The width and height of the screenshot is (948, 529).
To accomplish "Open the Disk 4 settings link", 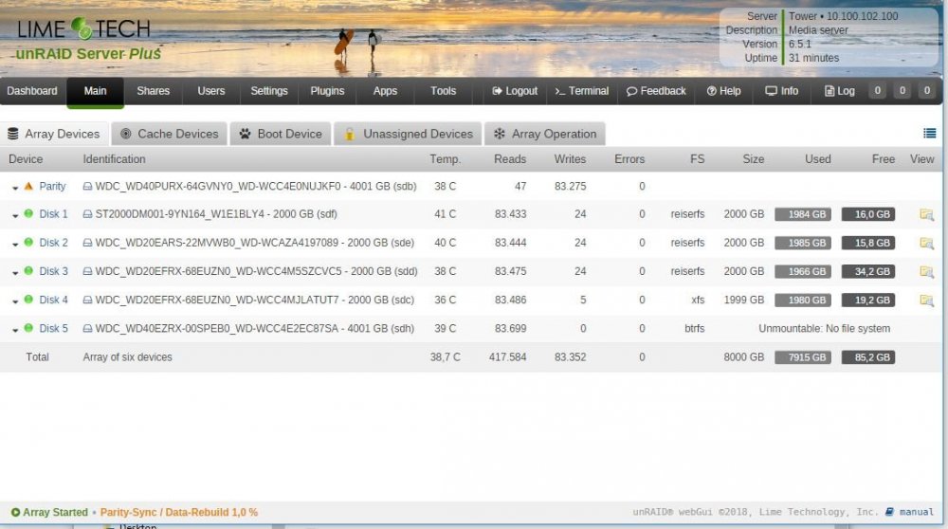I will pos(53,300).
